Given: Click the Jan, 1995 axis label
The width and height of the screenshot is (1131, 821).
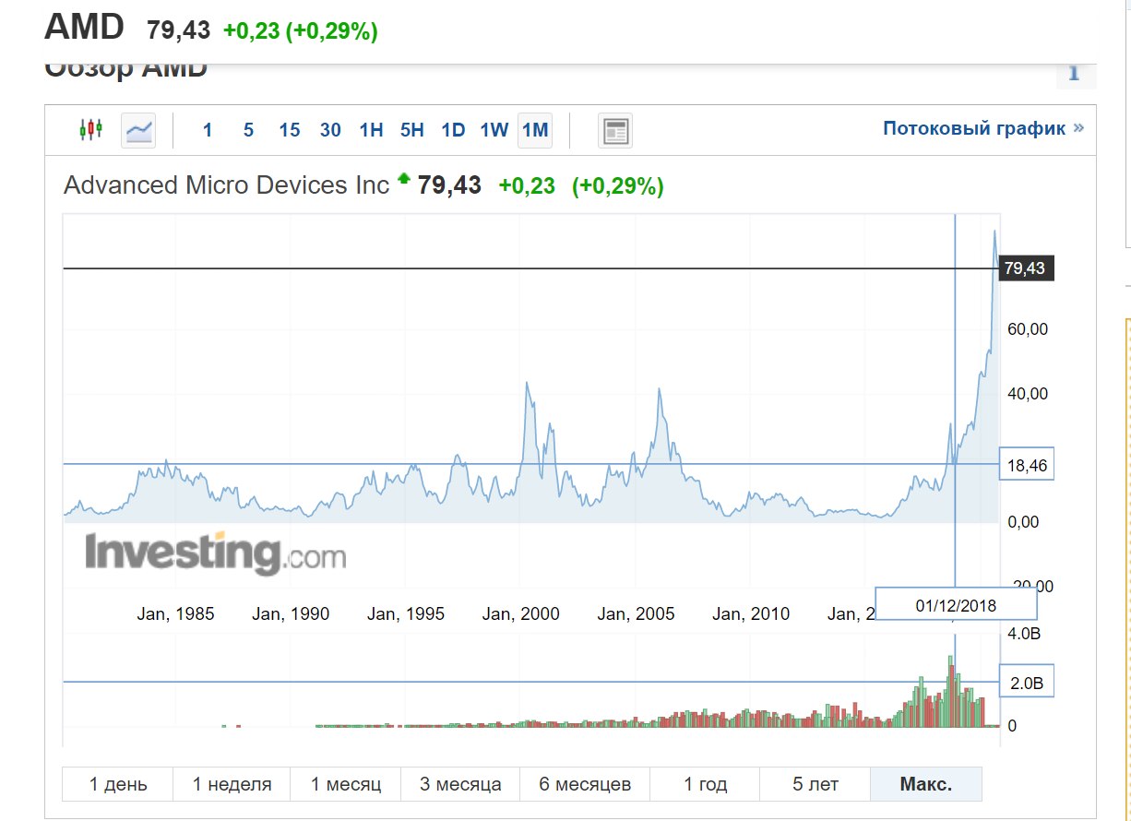Looking at the screenshot, I should 406,614.
